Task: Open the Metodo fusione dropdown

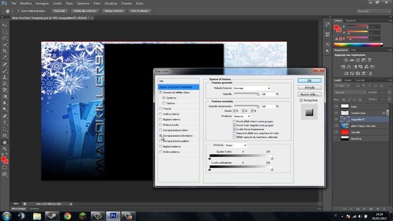Action: tap(252, 88)
